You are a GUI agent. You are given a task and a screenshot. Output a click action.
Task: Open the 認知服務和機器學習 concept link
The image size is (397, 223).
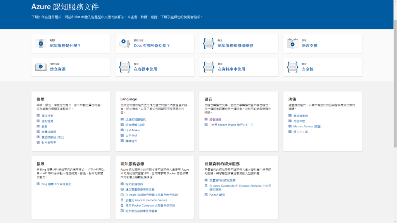tap(235, 46)
